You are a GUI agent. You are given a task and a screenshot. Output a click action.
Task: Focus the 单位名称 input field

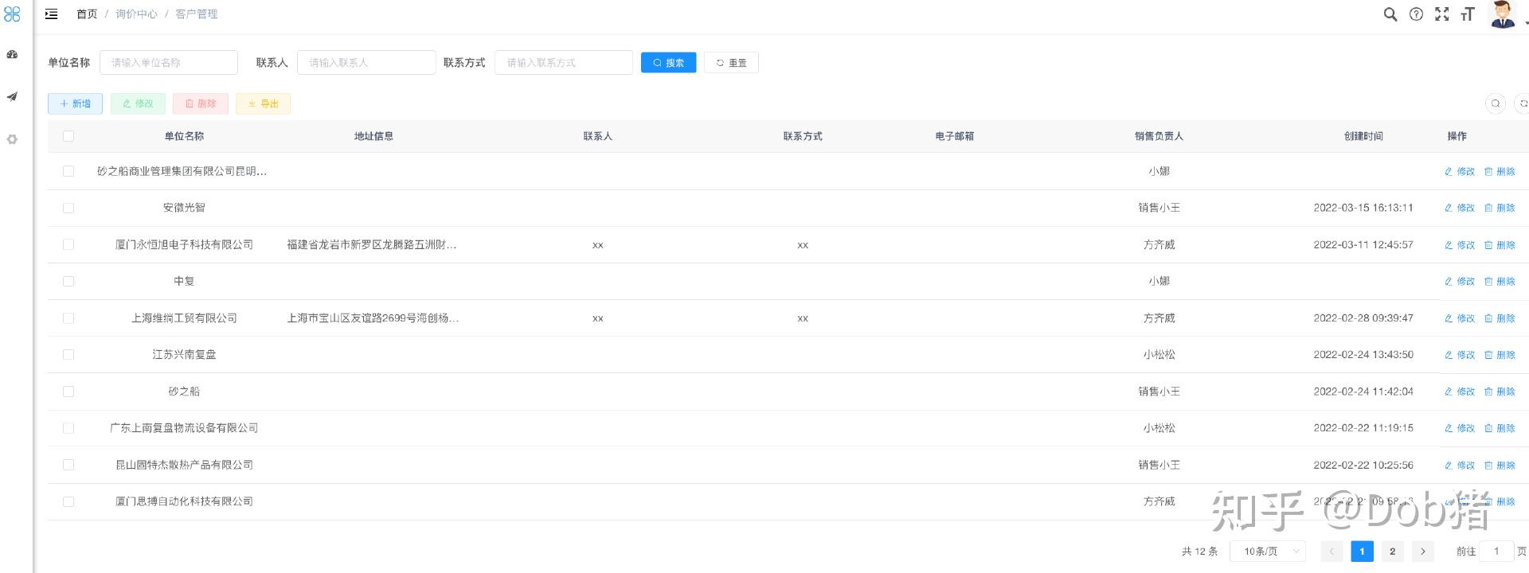tap(169, 63)
